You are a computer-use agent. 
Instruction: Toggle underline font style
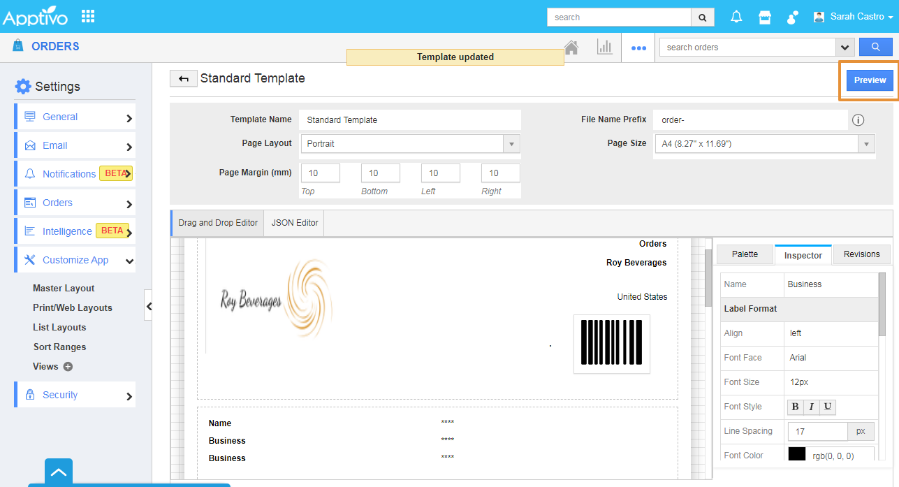[x=827, y=407]
